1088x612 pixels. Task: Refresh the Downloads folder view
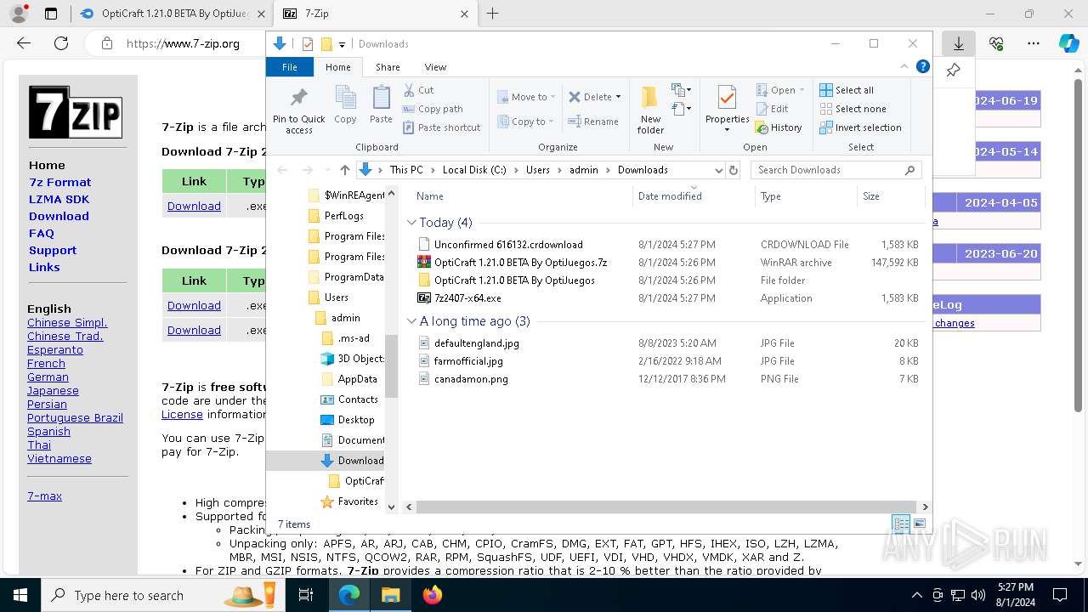[734, 170]
